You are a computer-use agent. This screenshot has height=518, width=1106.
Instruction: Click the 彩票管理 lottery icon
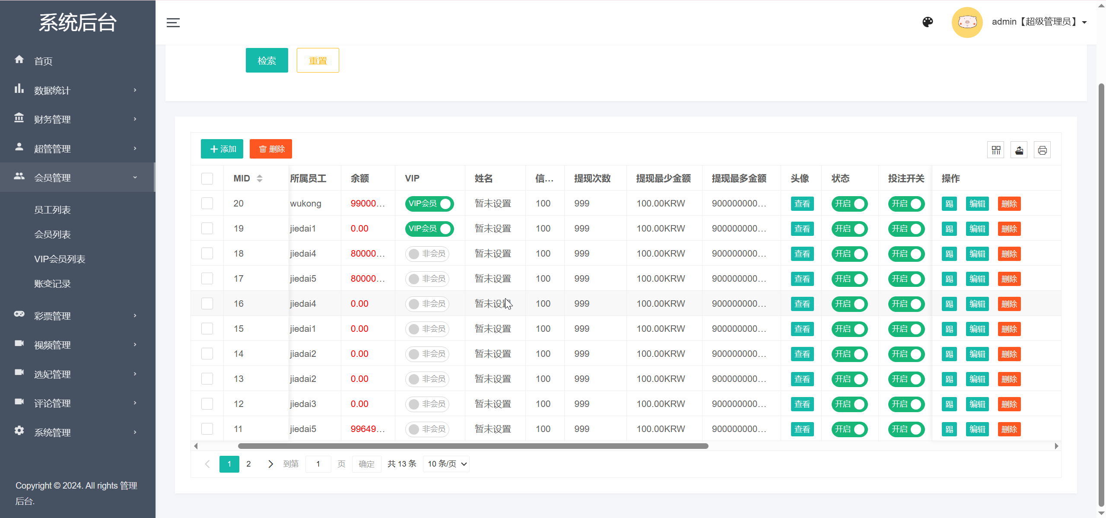pos(19,315)
